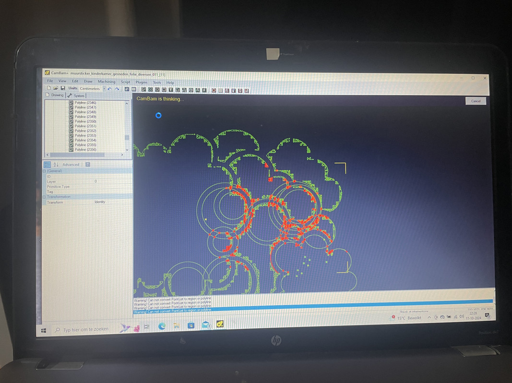This screenshot has height=383, width=512.
Task: Collapse the Transformation property group
Action: click(45, 197)
